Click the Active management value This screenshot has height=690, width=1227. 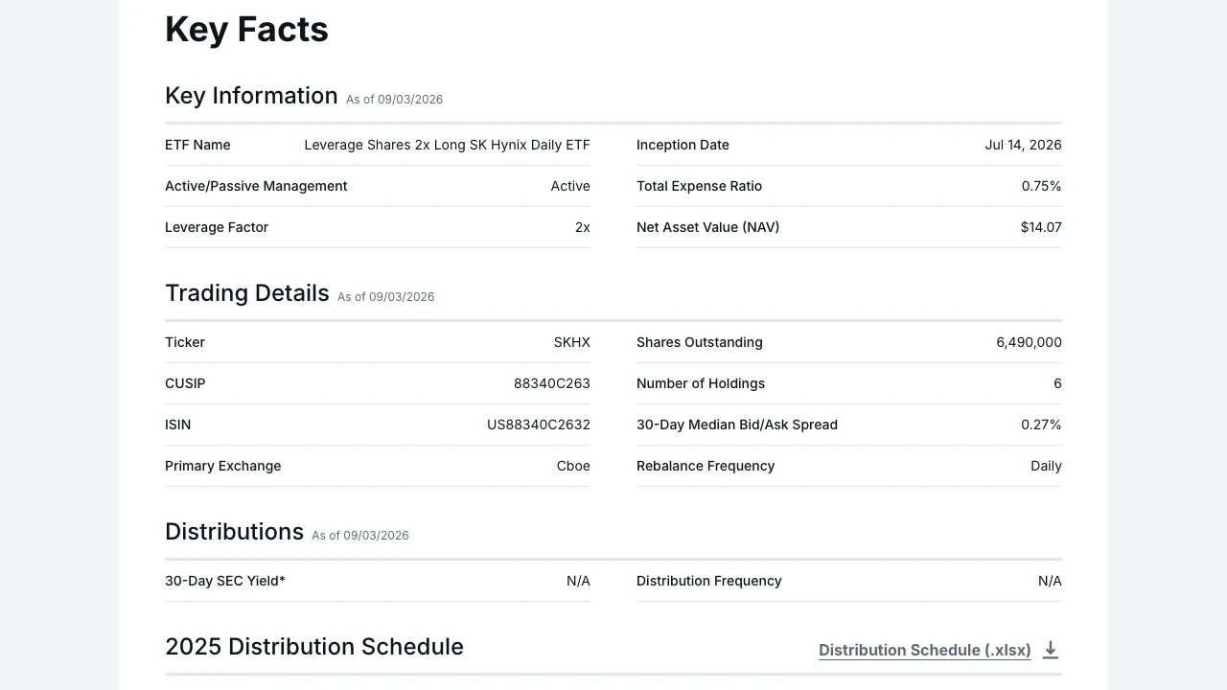tap(570, 186)
